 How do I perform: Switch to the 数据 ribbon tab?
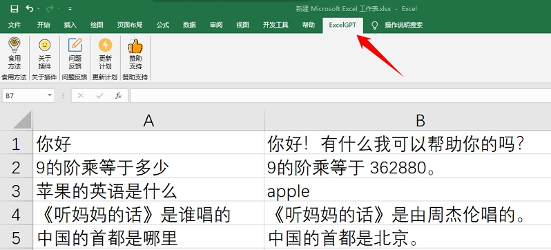click(189, 25)
